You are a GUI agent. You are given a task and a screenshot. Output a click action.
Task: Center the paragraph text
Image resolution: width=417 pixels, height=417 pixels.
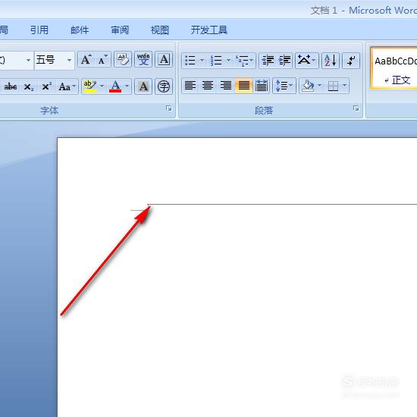click(x=208, y=86)
